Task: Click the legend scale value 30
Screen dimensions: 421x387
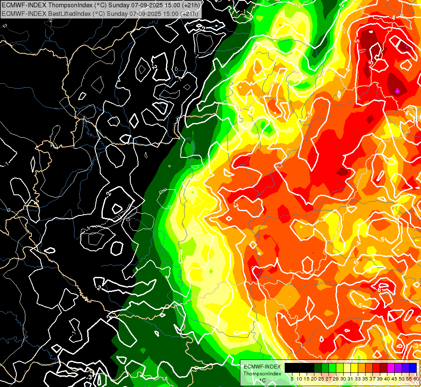Action: [x=344, y=379]
